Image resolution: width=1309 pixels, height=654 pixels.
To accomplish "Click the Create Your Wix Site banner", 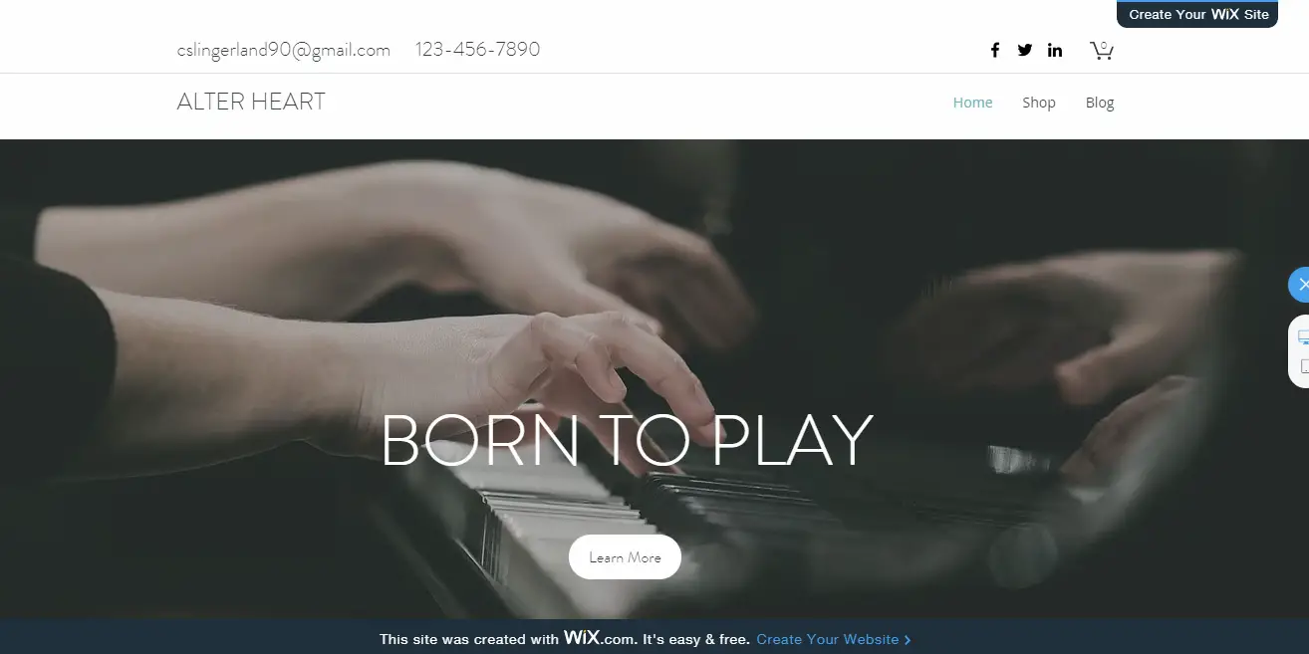I will click(1197, 14).
